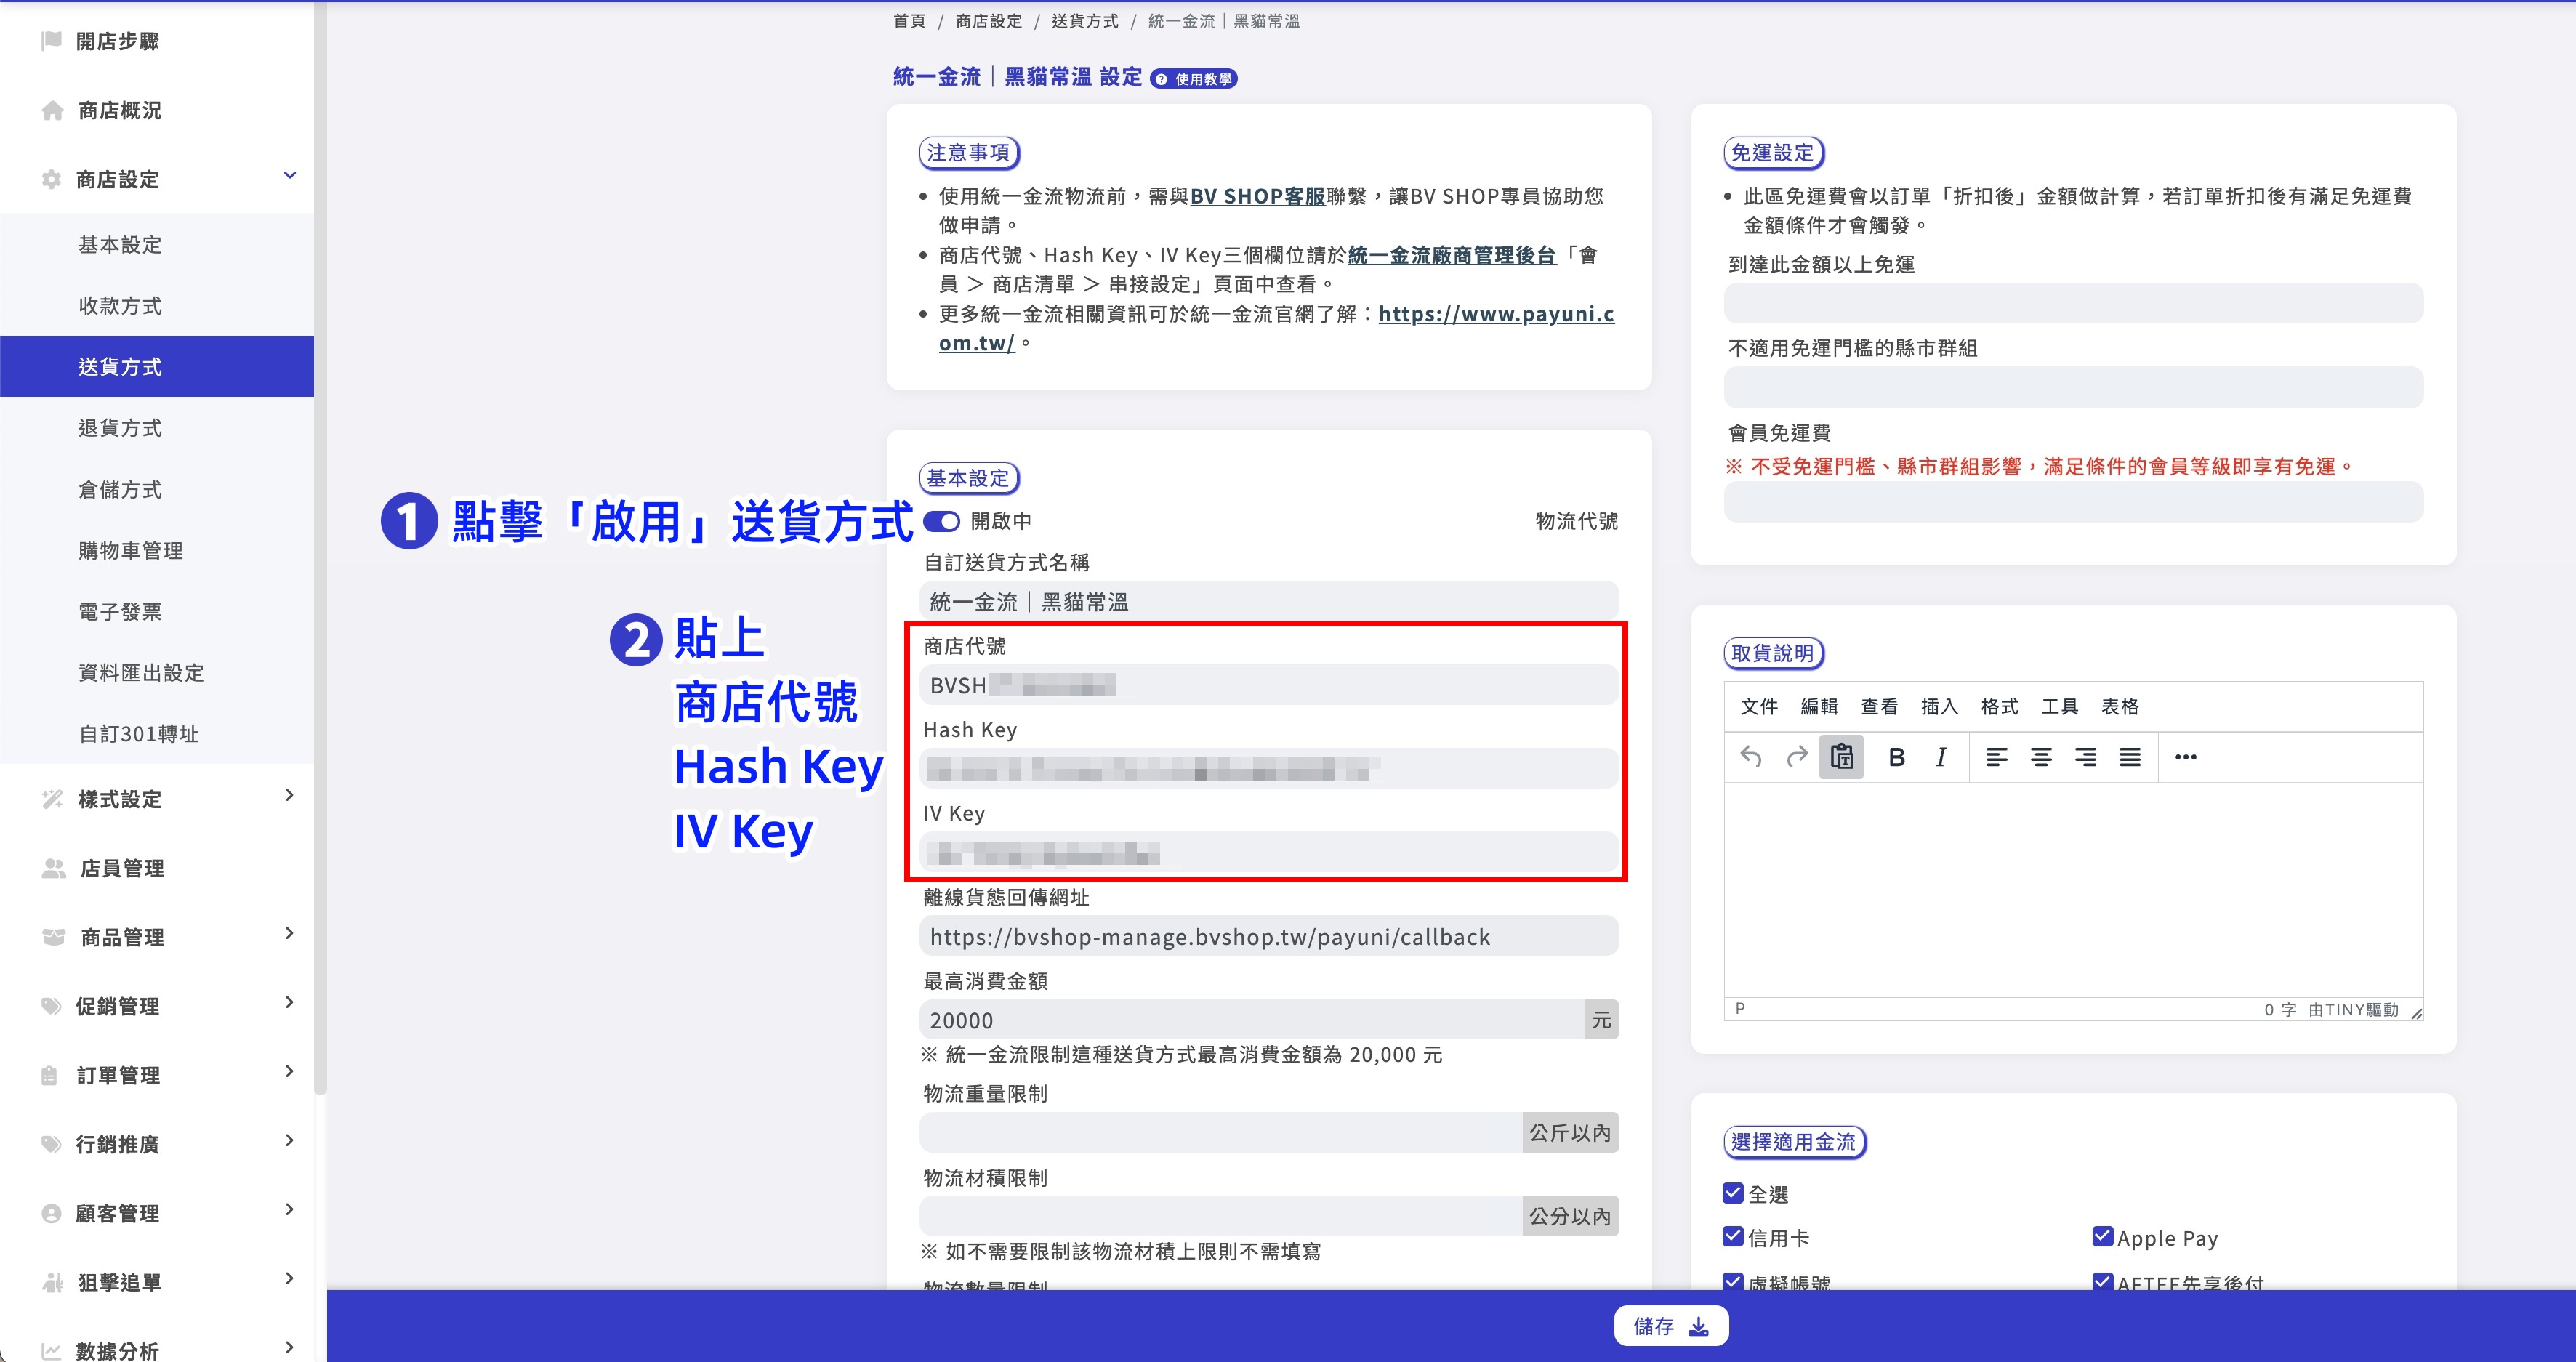Click the undo icon in the pickup note editor

click(1751, 757)
